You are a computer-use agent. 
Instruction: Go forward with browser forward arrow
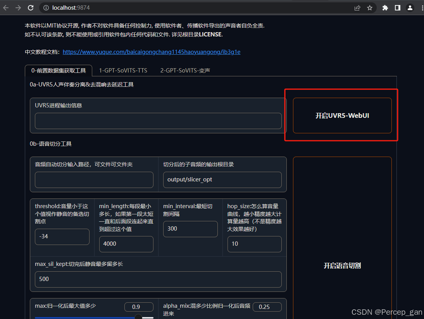coord(18,8)
